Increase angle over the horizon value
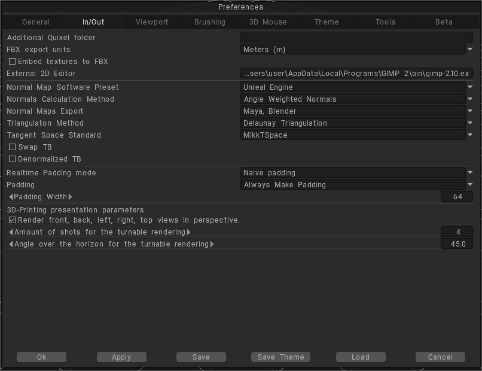Screen dimensions: 482x371 (x=212, y=244)
